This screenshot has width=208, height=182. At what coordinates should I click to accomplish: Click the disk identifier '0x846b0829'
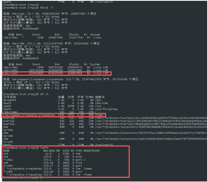click(31, 59)
